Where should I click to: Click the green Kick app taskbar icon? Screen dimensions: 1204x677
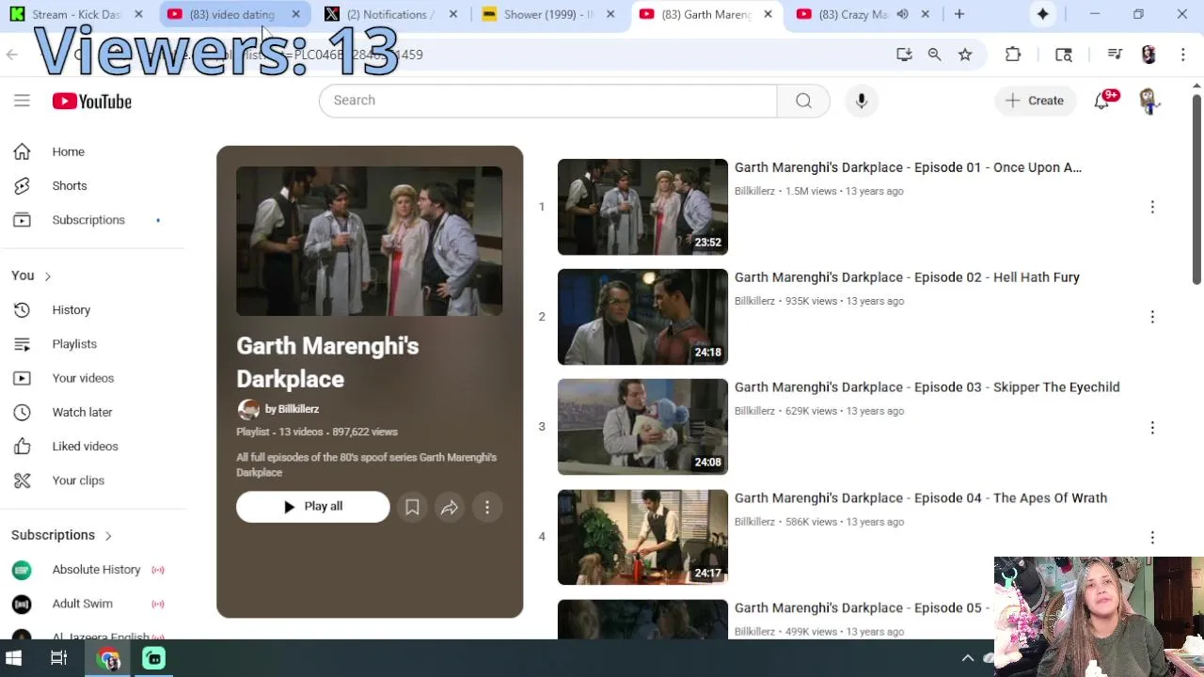(153, 658)
